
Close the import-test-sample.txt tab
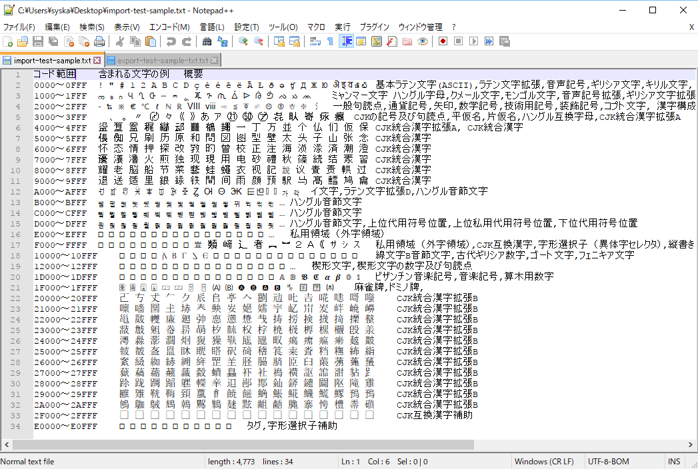(x=97, y=59)
